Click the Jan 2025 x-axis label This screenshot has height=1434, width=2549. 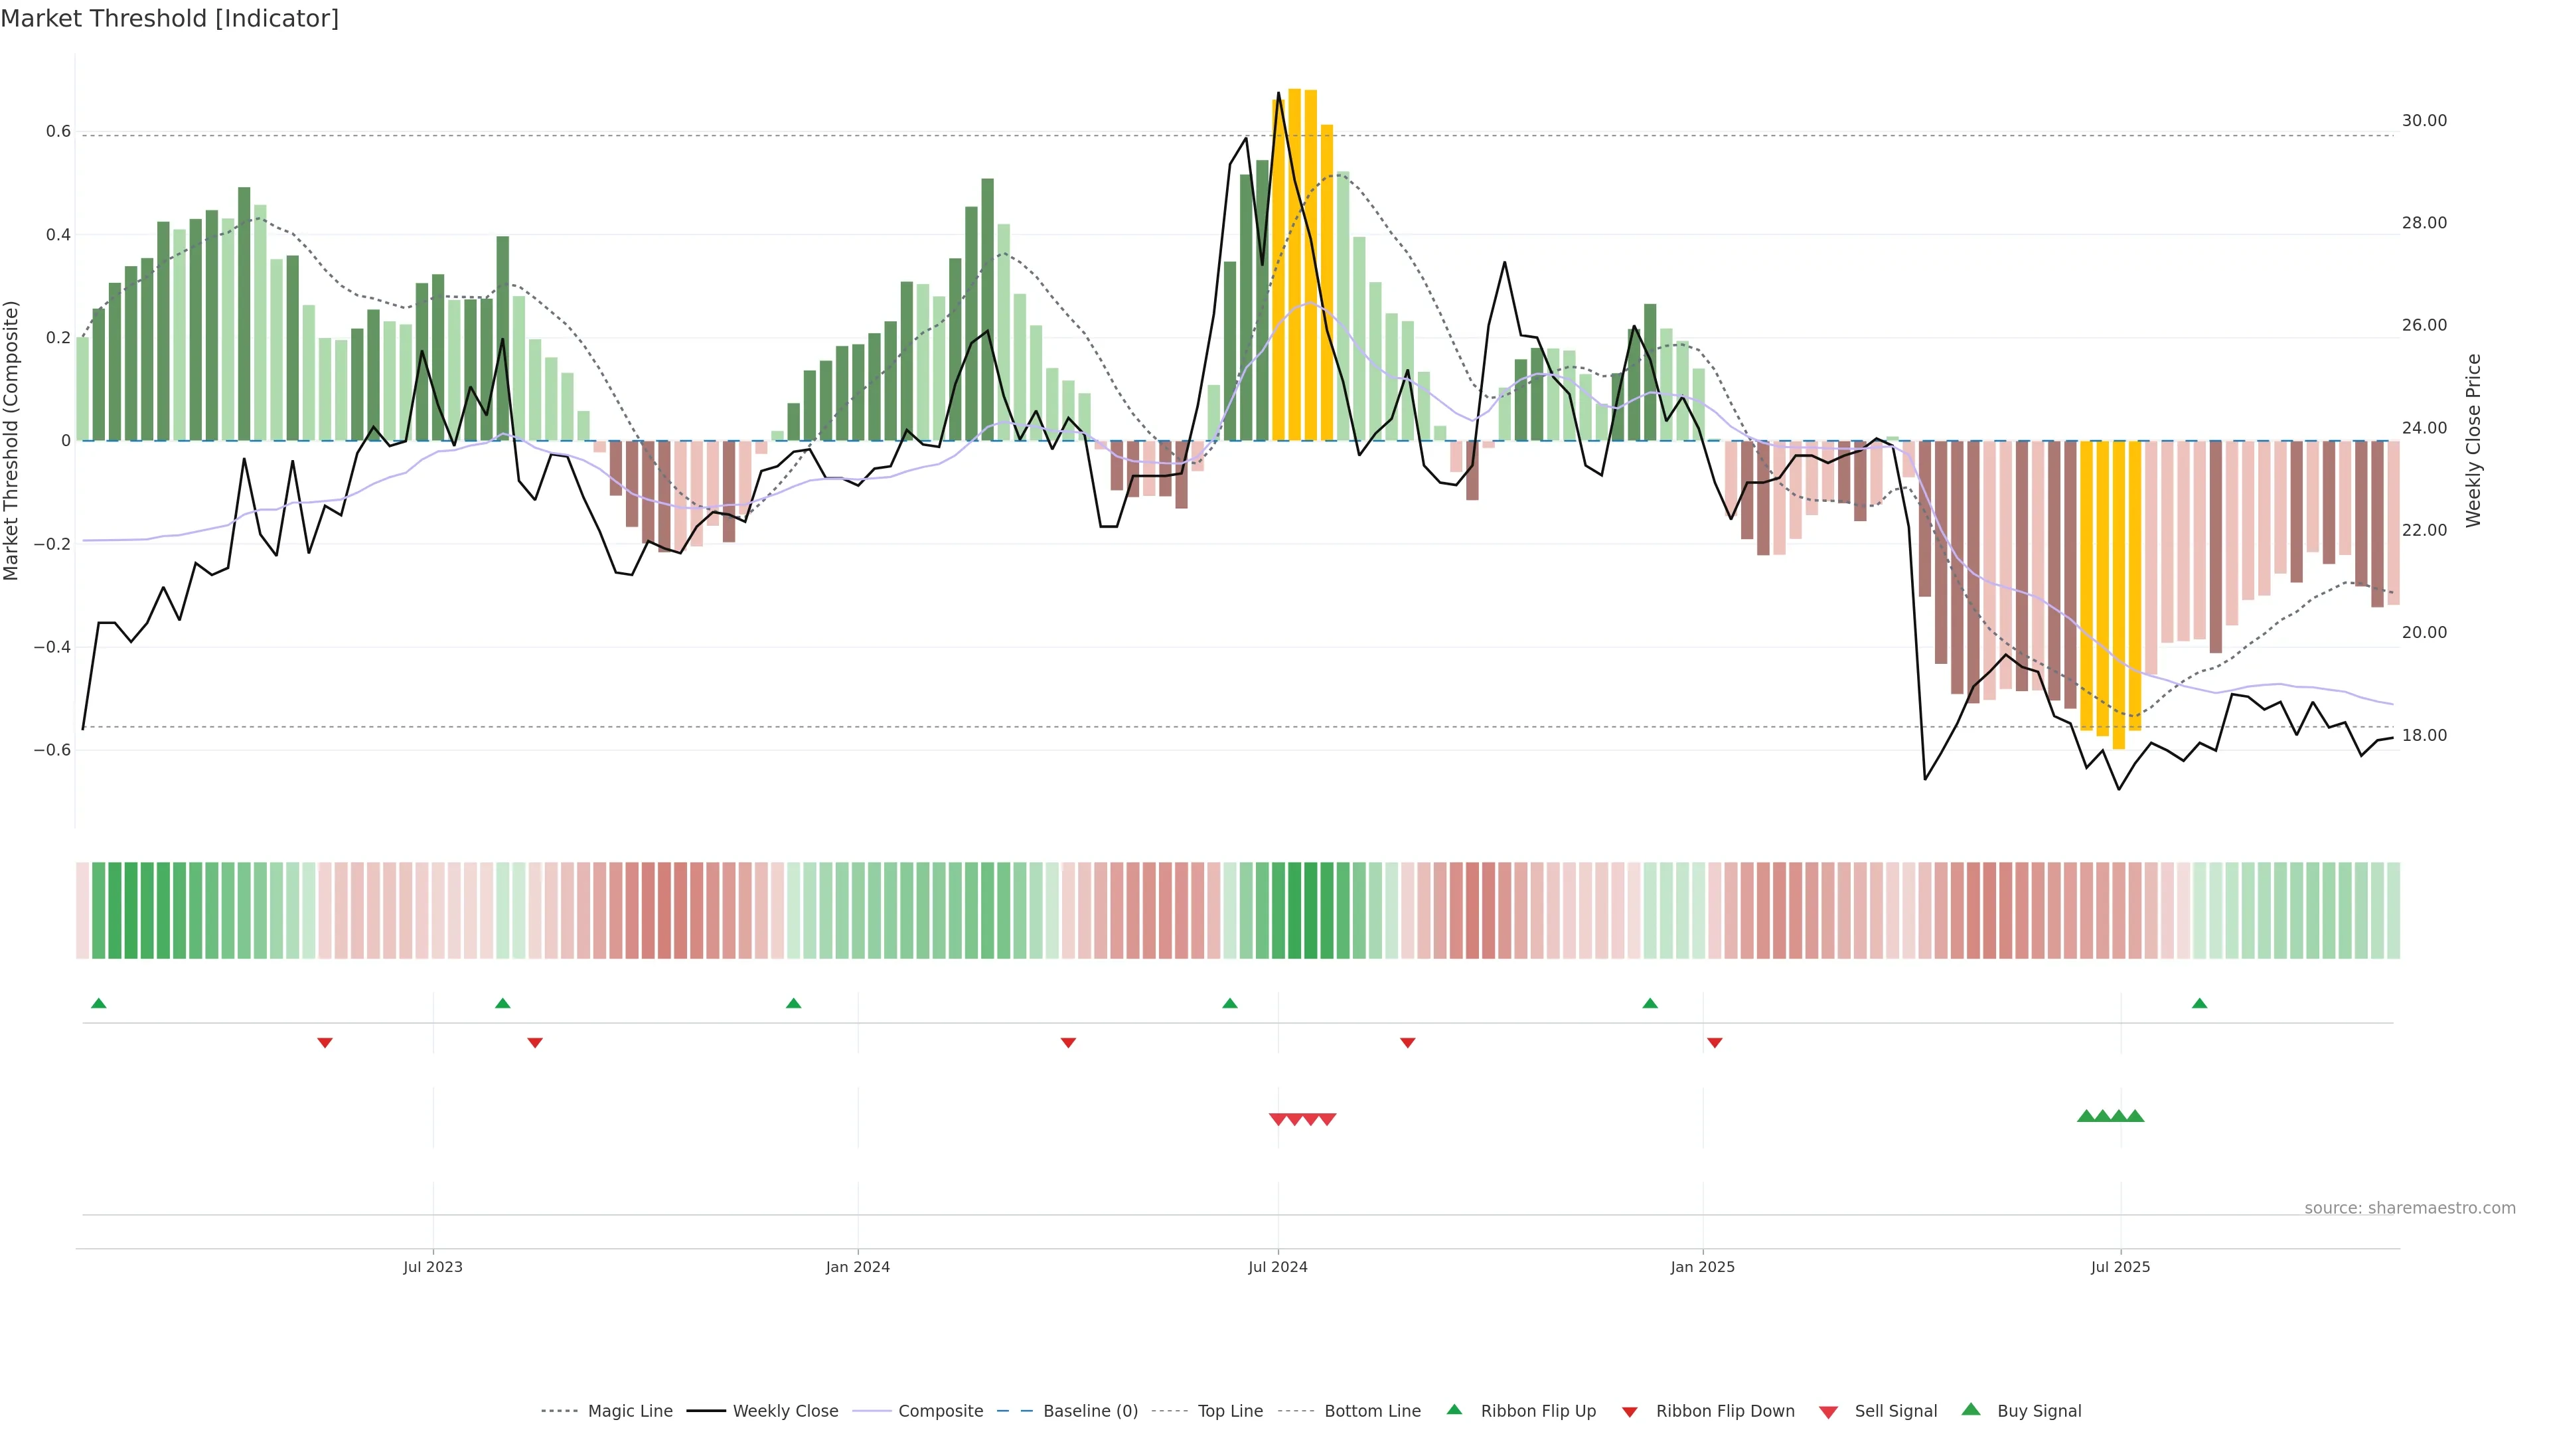pyautogui.click(x=1702, y=1267)
